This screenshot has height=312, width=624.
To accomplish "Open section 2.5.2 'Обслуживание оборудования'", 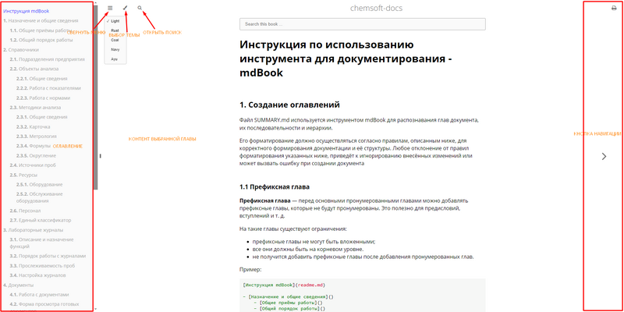I will pyautogui.click(x=40, y=197).
